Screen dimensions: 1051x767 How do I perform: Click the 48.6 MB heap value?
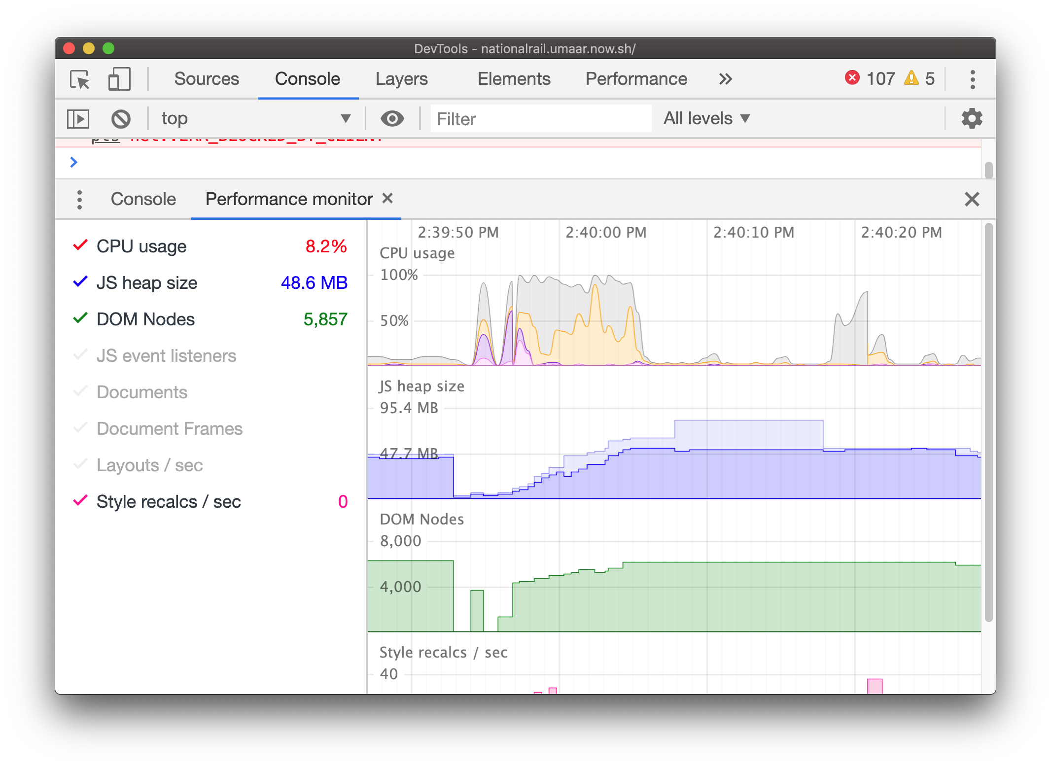click(314, 282)
